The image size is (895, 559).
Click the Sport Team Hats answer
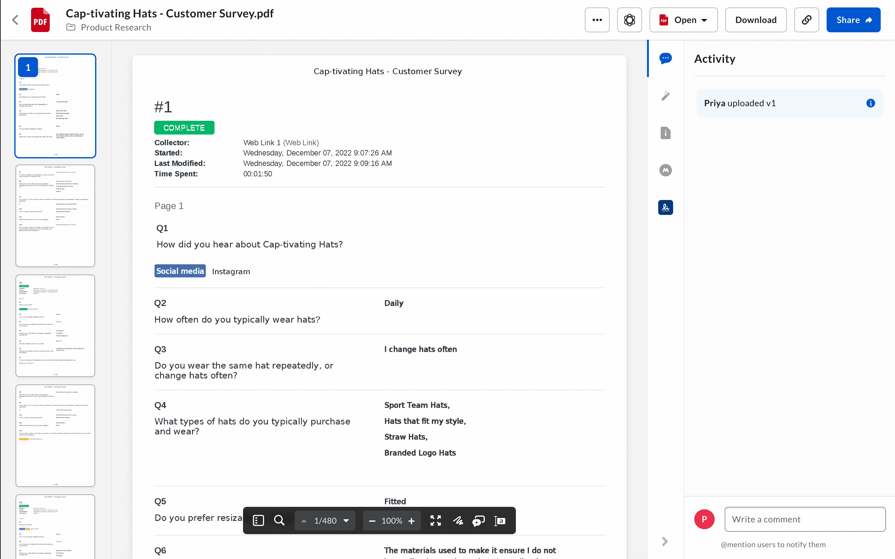[x=417, y=405]
